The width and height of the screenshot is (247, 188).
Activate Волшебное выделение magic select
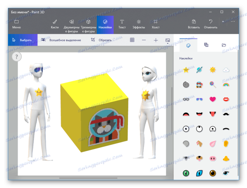point(61,40)
